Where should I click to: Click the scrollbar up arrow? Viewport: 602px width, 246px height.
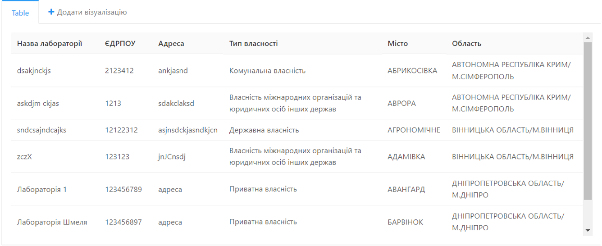coord(588,37)
